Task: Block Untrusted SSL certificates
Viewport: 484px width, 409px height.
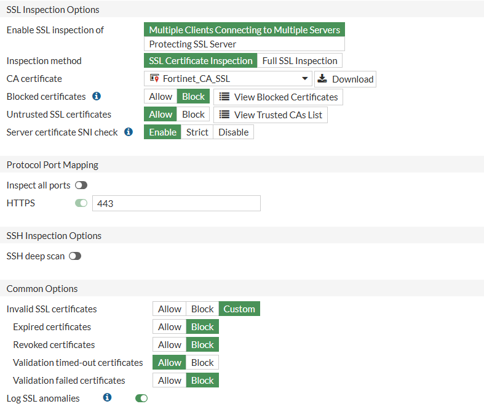Action: [x=193, y=115]
